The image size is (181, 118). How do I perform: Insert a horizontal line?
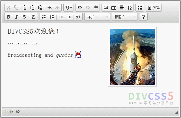point(122,8)
